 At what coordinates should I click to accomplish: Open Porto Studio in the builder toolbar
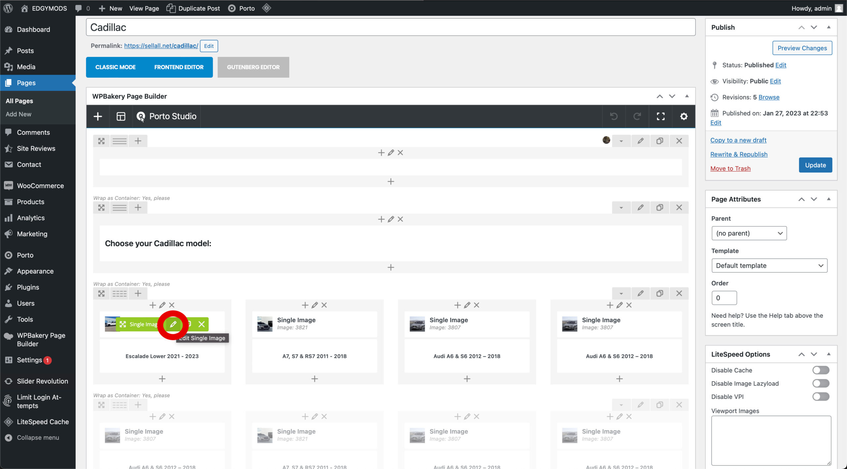point(167,116)
